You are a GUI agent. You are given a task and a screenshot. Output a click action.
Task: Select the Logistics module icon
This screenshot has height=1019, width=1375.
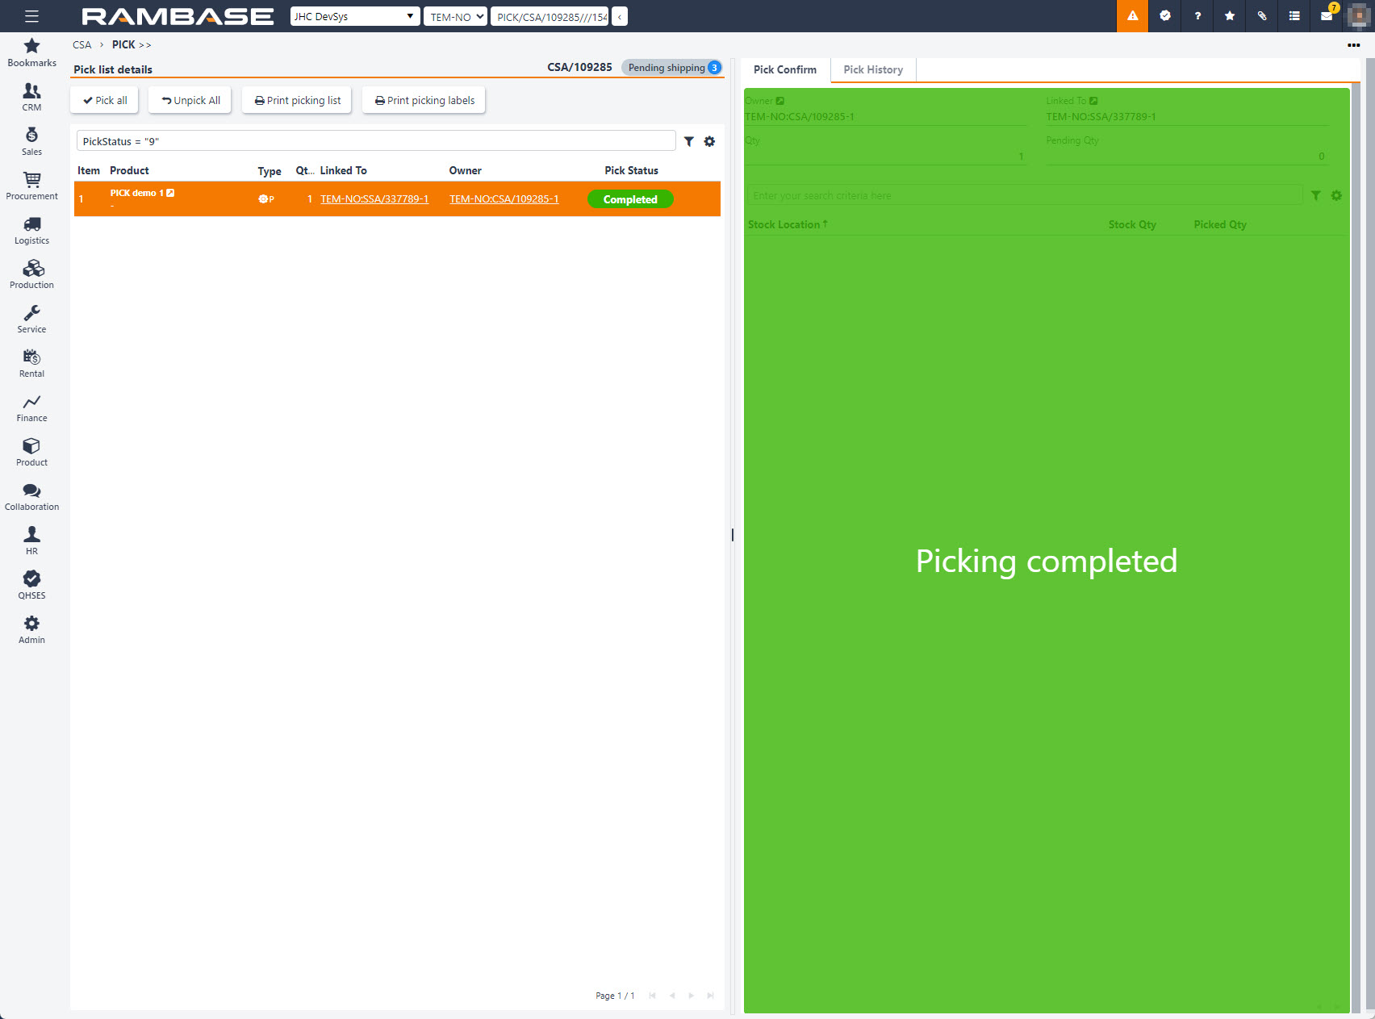coord(31,229)
